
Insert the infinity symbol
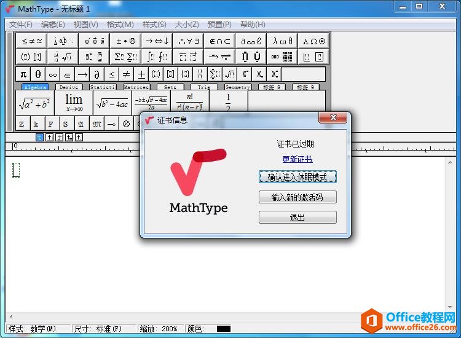[53, 74]
